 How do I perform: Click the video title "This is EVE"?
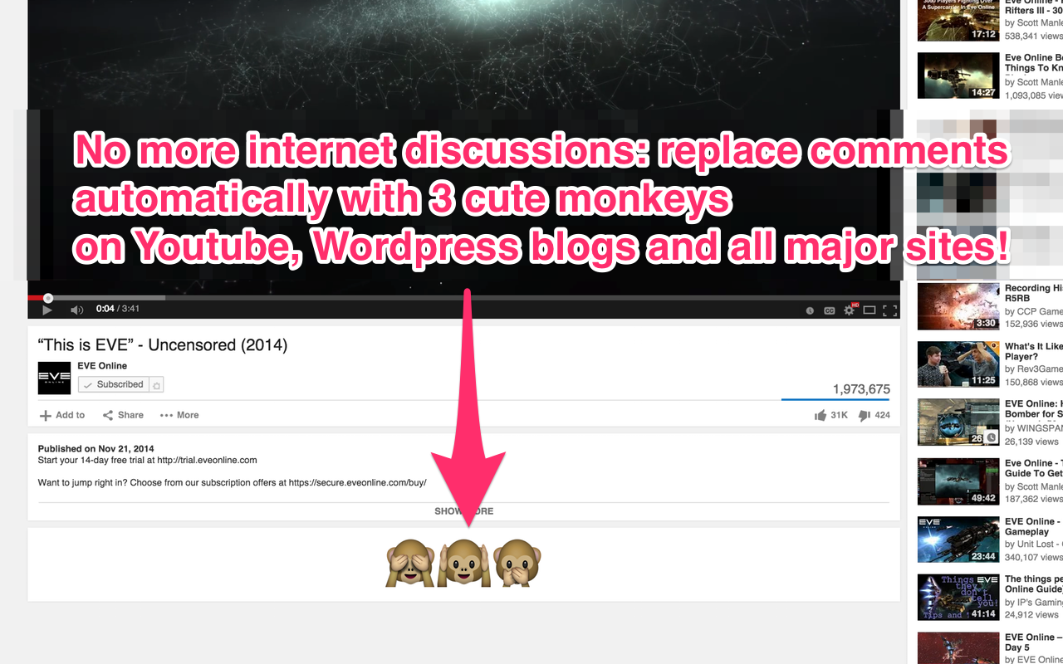point(163,345)
